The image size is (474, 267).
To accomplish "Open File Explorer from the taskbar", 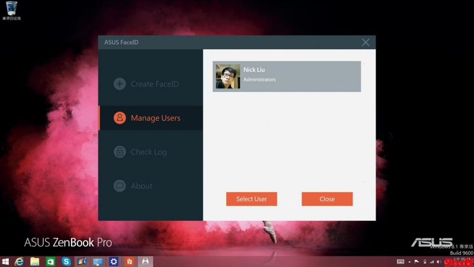I will (x=35, y=262).
